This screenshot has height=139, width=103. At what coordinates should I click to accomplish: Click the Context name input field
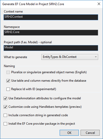pos(51,17)
